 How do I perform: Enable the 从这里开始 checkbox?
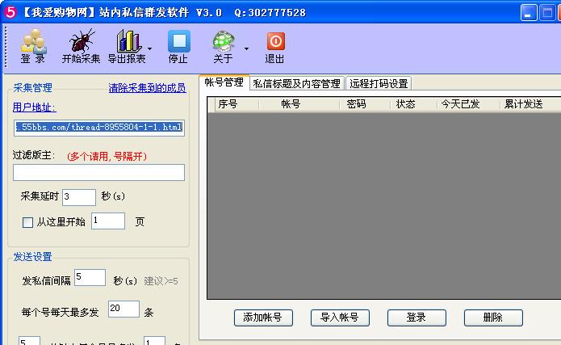pos(28,222)
